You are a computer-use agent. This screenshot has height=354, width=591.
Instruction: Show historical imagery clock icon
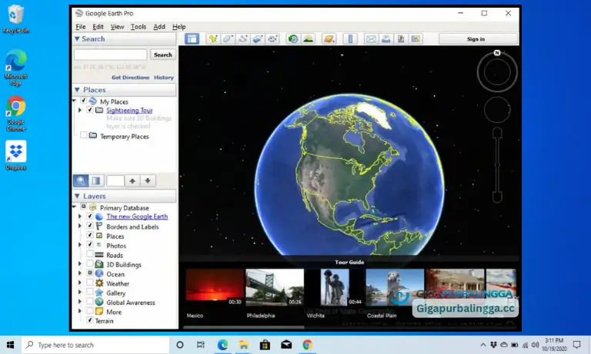[293, 38]
